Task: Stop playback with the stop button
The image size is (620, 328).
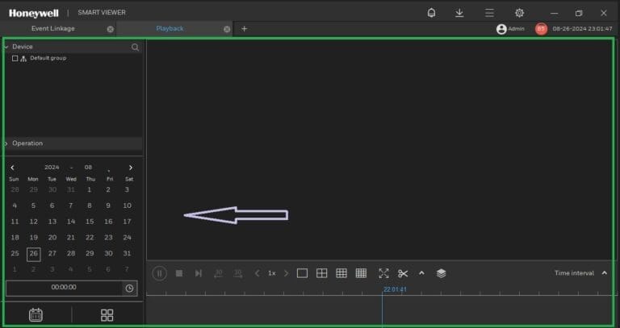Action: [179, 273]
